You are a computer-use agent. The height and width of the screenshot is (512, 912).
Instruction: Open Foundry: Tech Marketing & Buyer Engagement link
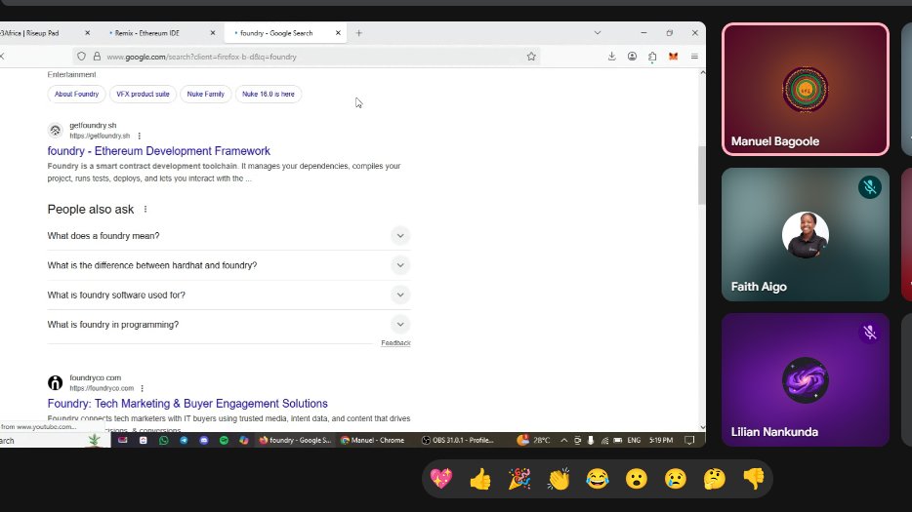(187, 404)
